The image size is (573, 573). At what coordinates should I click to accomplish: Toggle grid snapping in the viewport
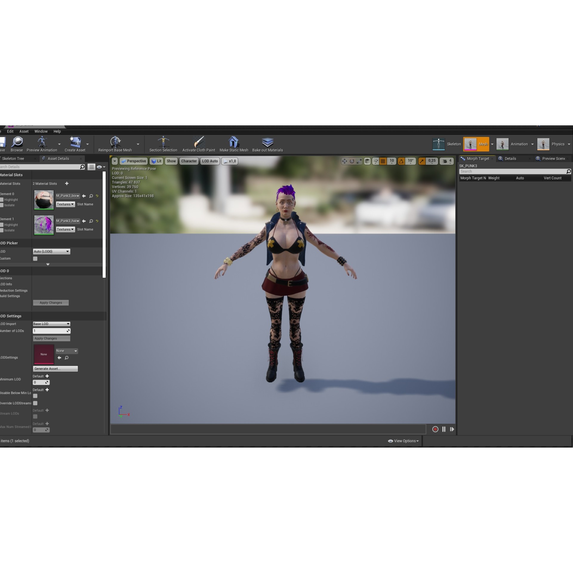pyautogui.click(x=383, y=161)
